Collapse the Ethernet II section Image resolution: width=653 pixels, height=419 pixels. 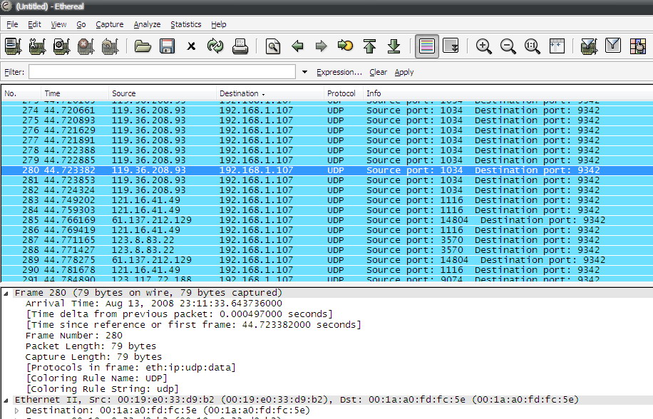7,400
